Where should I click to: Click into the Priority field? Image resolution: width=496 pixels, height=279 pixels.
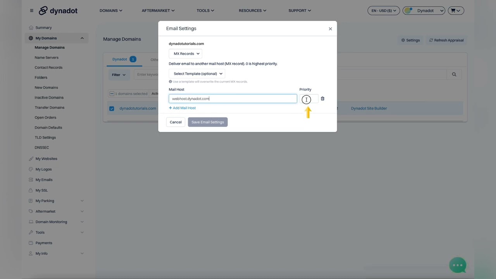pos(308,99)
